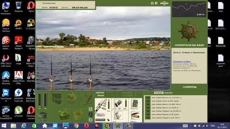
Task: Open the groundbait basket icon
Action: point(64,114)
